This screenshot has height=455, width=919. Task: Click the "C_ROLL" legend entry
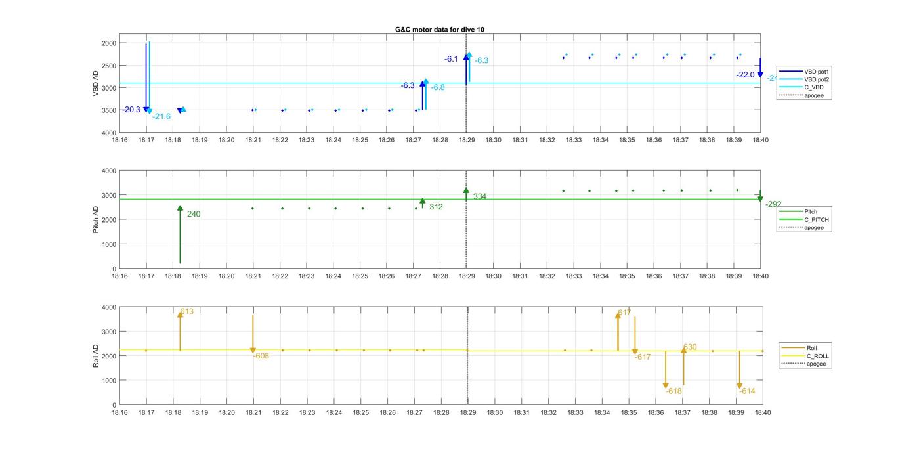tap(818, 356)
